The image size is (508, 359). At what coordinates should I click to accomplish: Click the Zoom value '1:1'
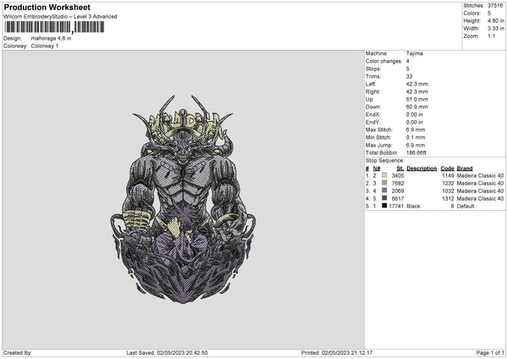[x=491, y=36]
